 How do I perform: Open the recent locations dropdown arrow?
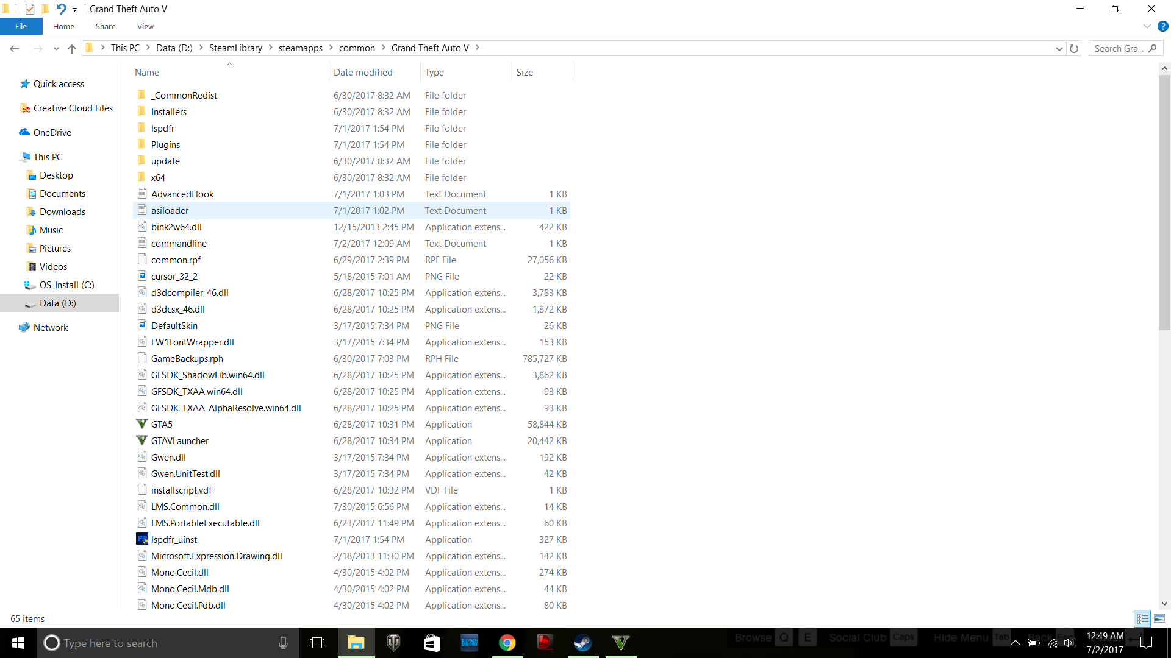coord(56,48)
